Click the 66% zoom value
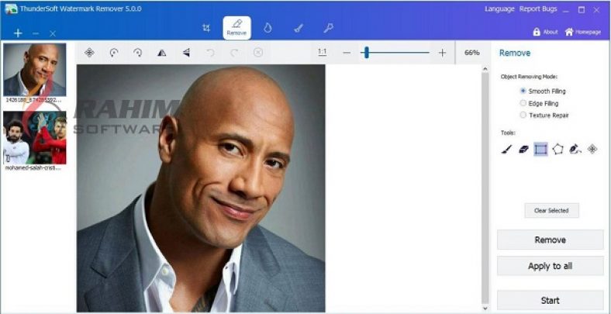Viewport: 611px width, 314px height. (x=472, y=53)
